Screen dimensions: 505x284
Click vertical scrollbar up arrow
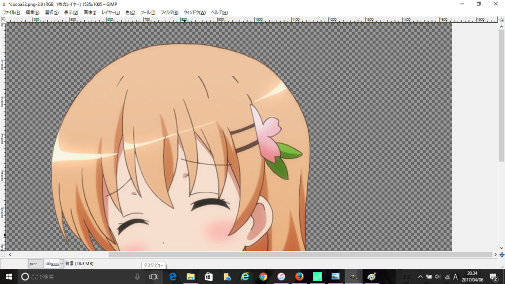502,27
